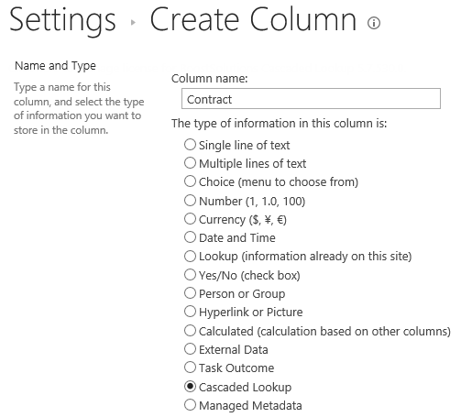Pick the Number column type
461x417 pixels.
click(190, 201)
